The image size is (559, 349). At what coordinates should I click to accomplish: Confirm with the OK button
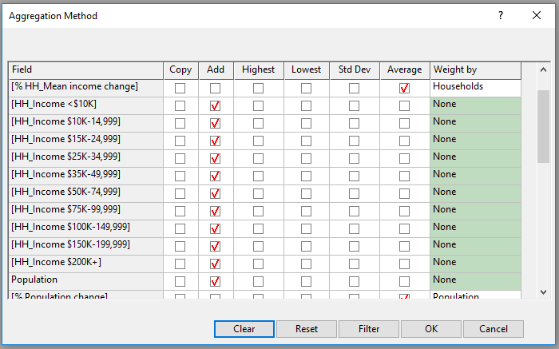[x=431, y=328]
